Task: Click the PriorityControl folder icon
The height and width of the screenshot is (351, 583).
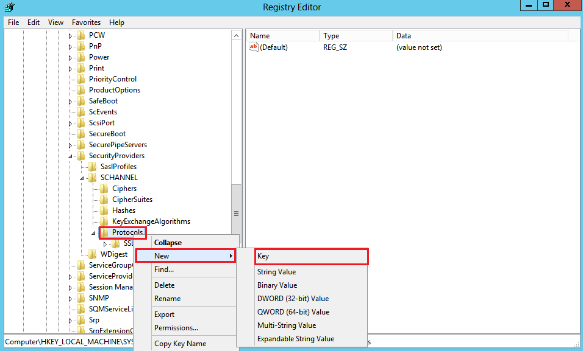Action: [81, 79]
